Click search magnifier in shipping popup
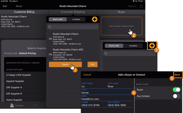The image size is (183, 113). 50,27
